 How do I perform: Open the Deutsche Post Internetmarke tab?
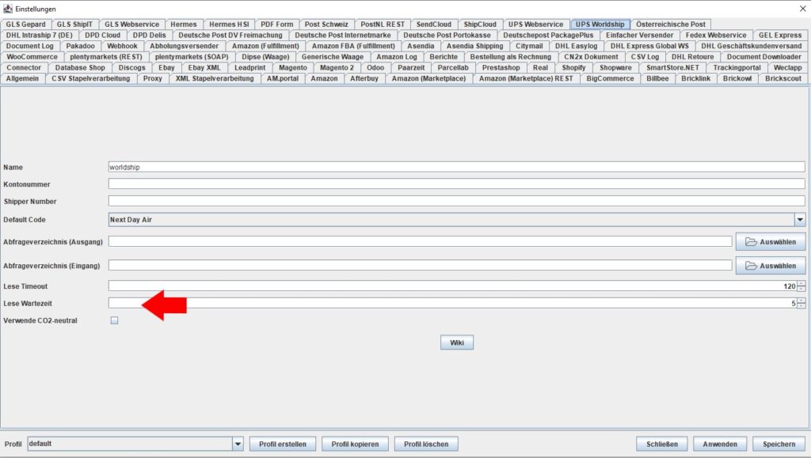343,35
